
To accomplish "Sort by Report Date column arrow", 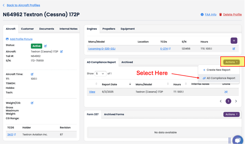I will pyautogui.click(x=130, y=84).
